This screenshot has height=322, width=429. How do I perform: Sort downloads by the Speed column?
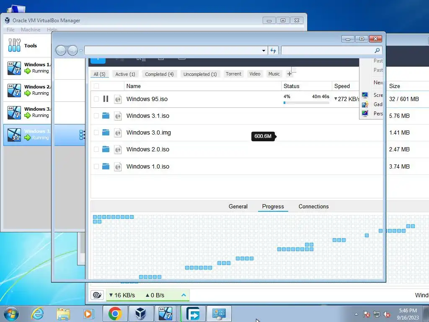[x=342, y=86]
